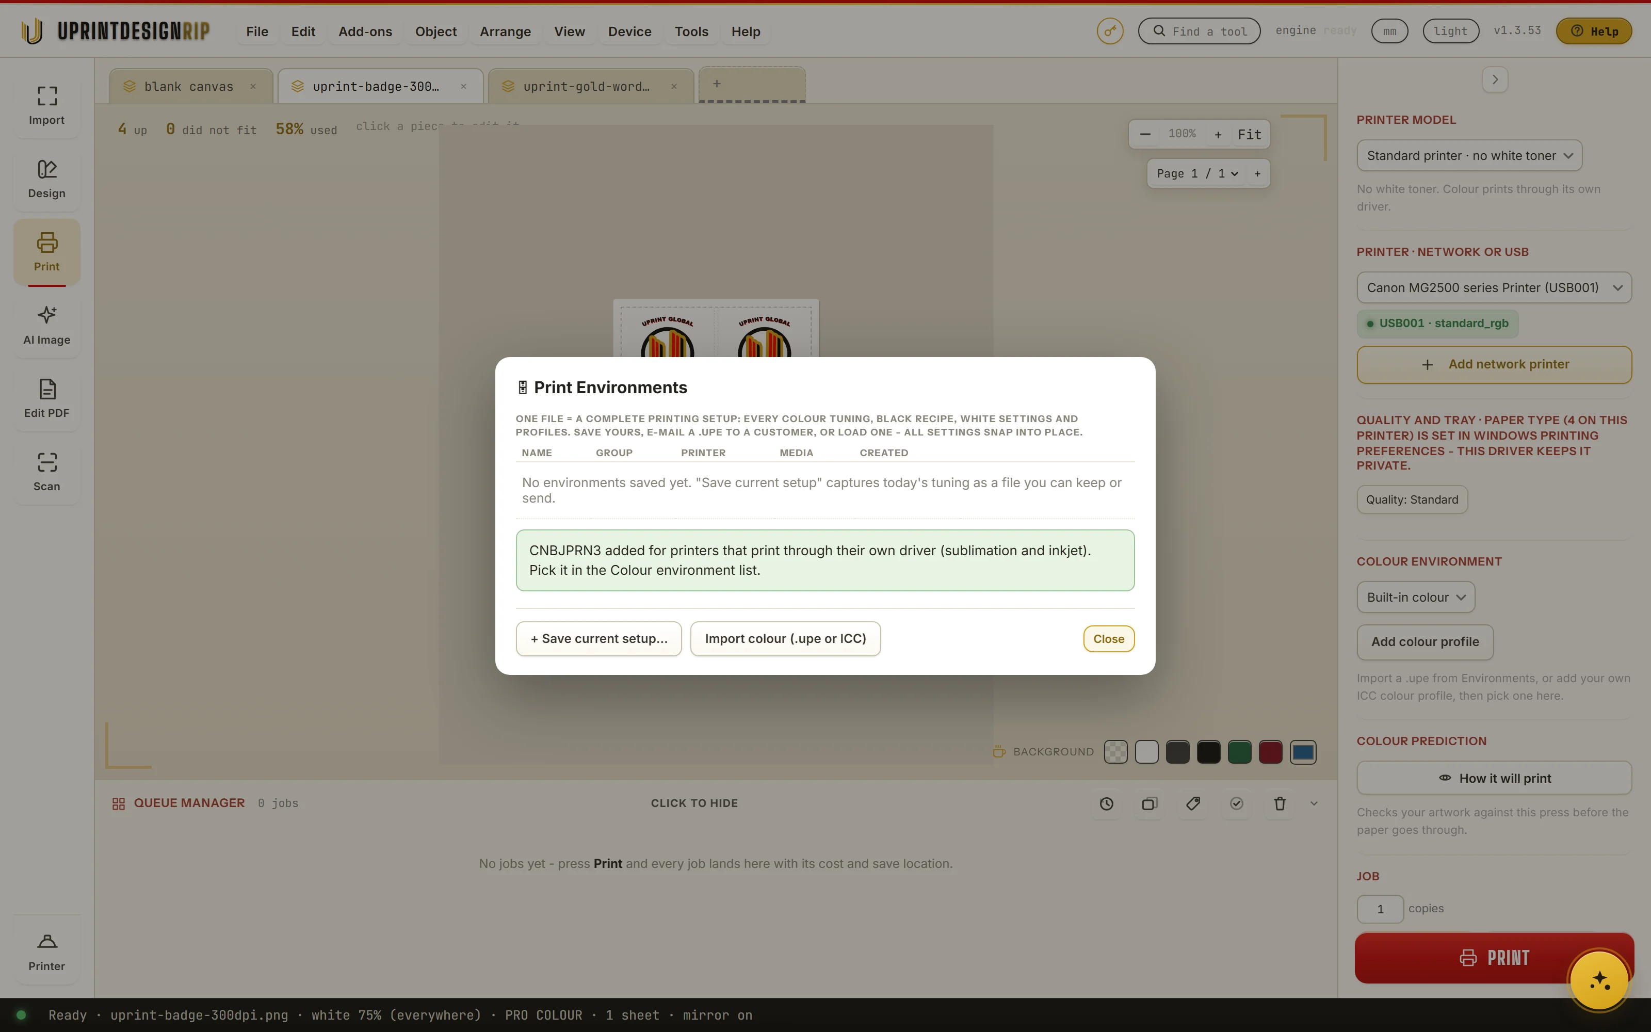Image resolution: width=1651 pixels, height=1032 pixels.
Task: Select the Print sidebar icon
Action: (x=46, y=252)
